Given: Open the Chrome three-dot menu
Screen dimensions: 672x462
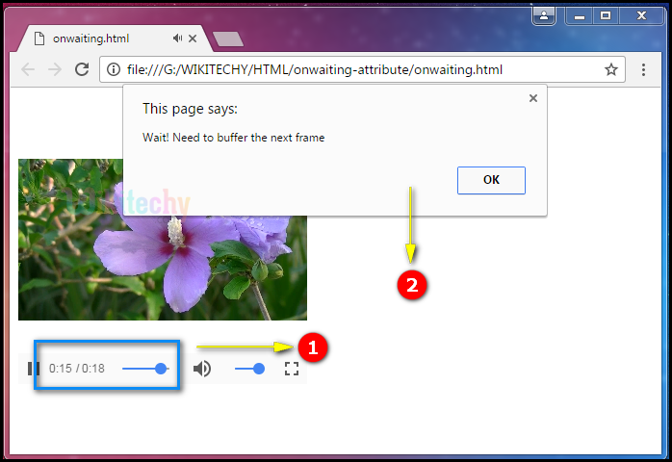Looking at the screenshot, I should coord(644,70).
